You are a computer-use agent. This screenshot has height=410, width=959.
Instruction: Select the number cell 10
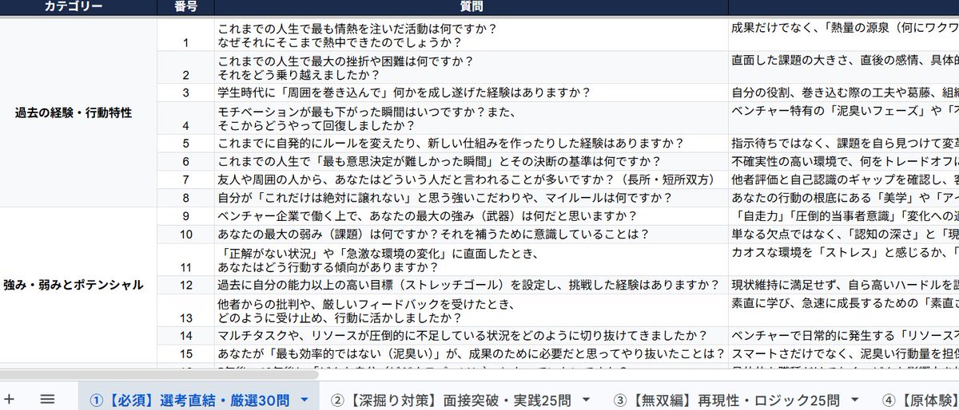[x=185, y=235]
